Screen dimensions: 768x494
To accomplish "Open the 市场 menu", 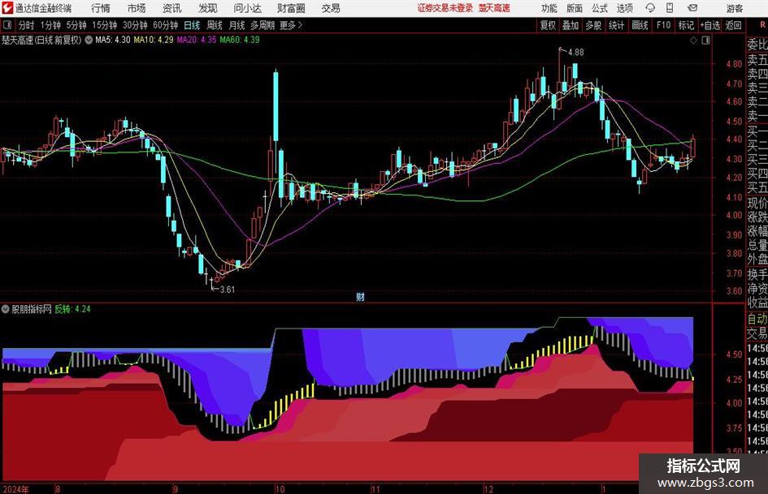I will point(137,8).
